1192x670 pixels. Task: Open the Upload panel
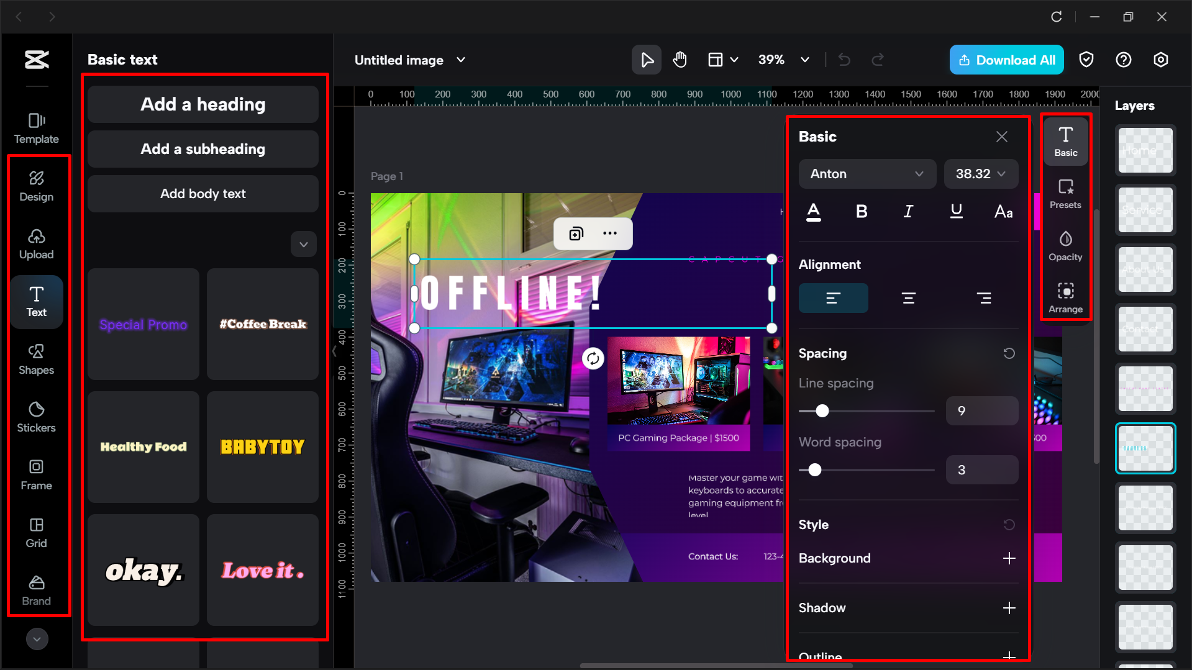[36, 244]
